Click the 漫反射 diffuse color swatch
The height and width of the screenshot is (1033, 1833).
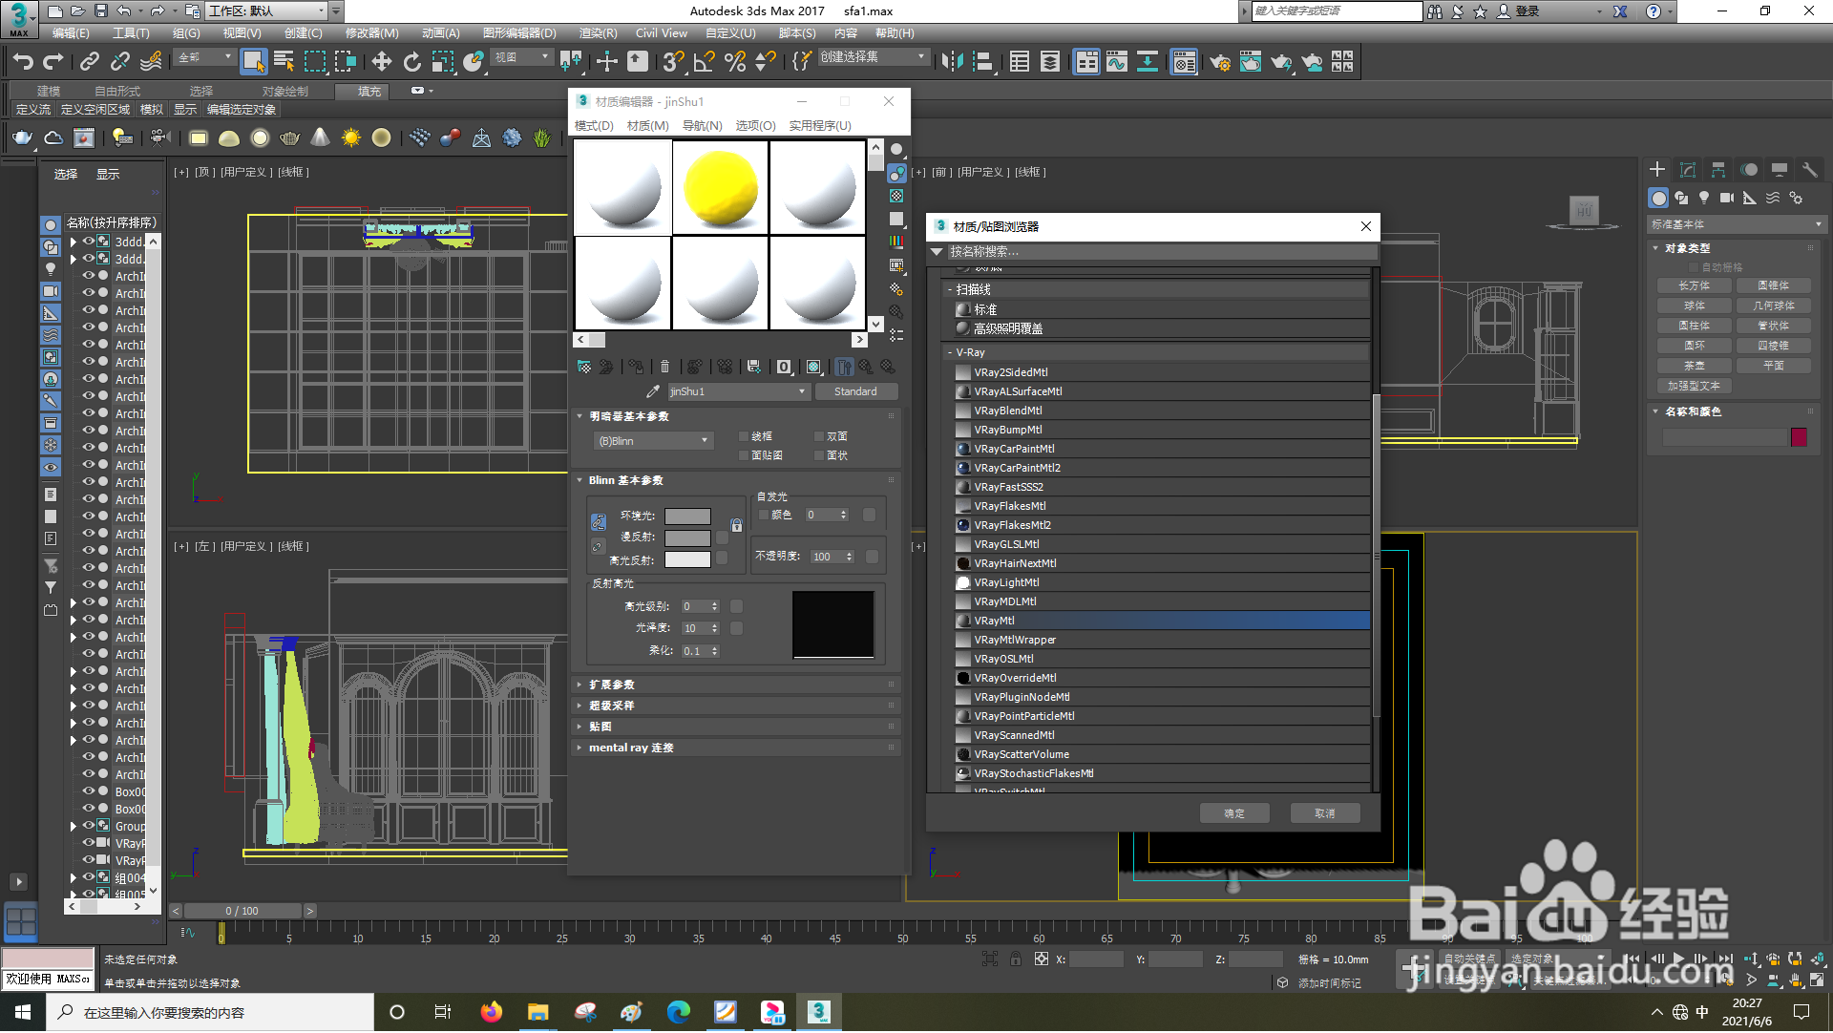pos(687,538)
